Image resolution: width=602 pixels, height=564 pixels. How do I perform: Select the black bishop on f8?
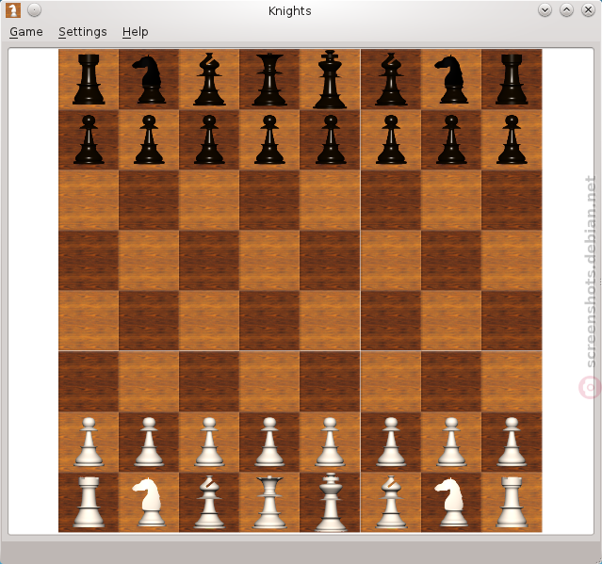pos(391,79)
